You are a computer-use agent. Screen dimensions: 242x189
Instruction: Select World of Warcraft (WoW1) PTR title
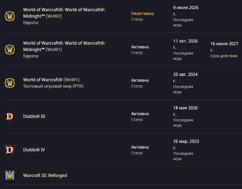click(51, 80)
